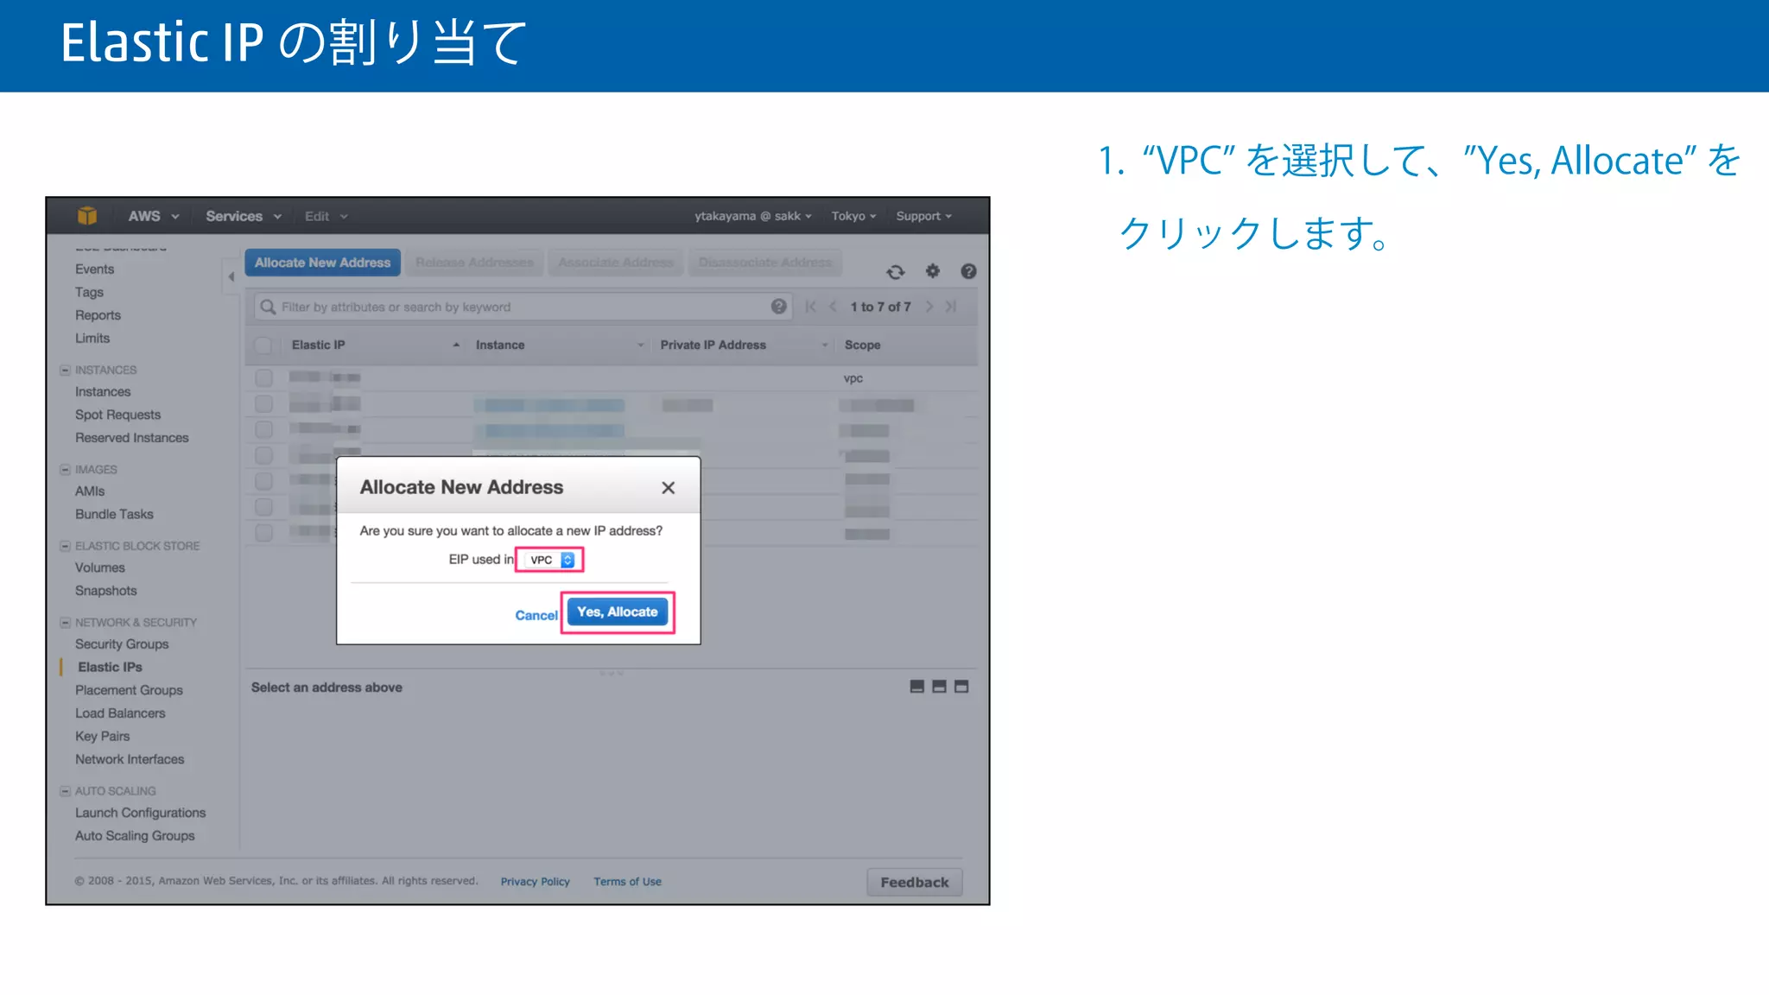This screenshot has height=995, width=1769.
Task: Open Placement Groups in the sidebar
Action: click(x=129, y=690)
